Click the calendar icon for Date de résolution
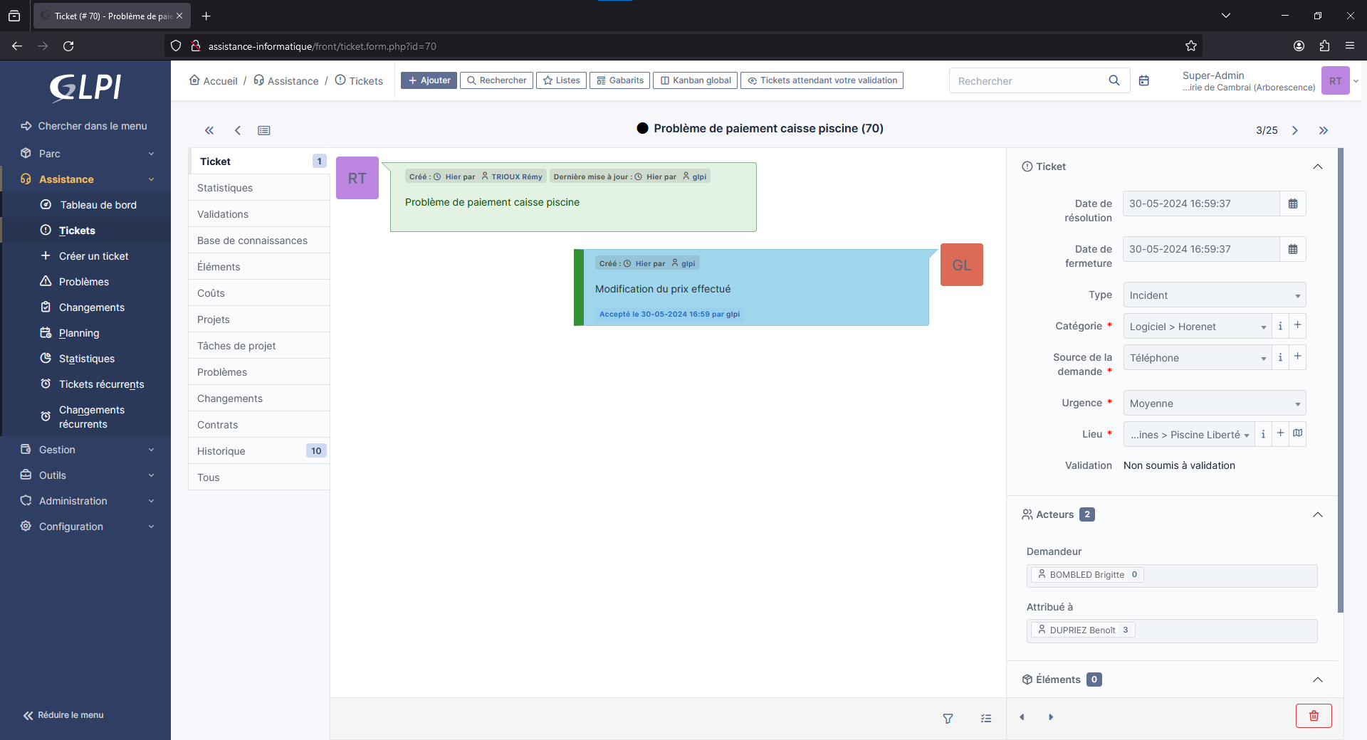The height and width of the screenshot is (740, 1367). coord(1293,203)
